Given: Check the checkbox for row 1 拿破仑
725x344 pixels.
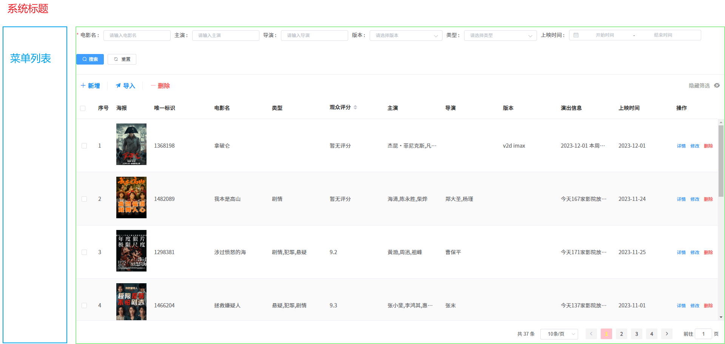Looking at the screenshot, I should (84, 146).
